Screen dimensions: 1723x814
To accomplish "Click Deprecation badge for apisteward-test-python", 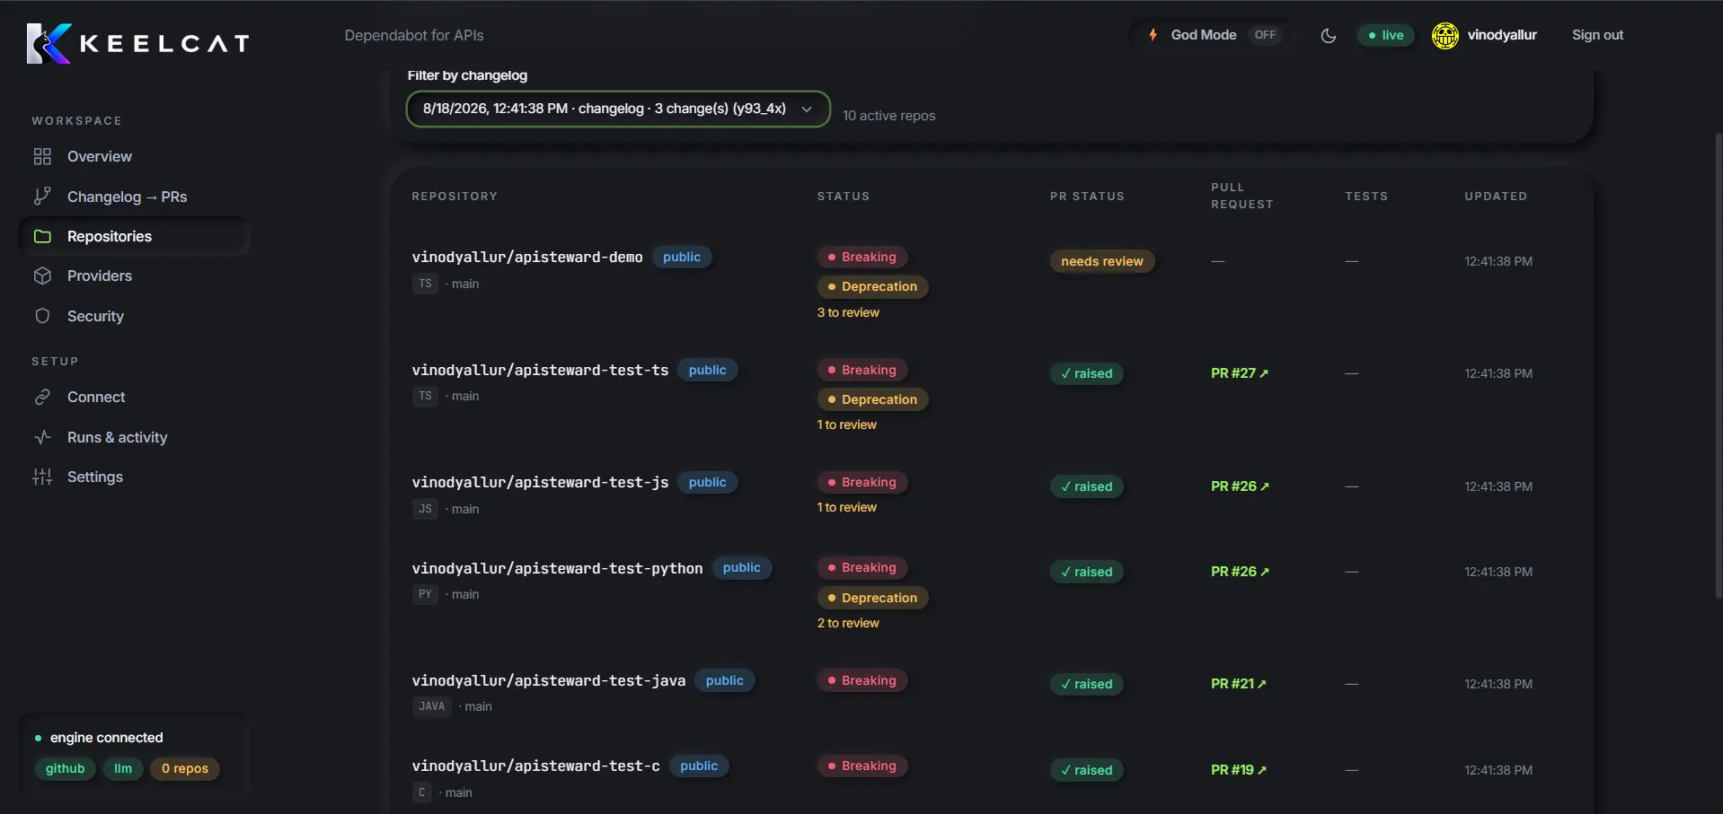I will point(873,598).
